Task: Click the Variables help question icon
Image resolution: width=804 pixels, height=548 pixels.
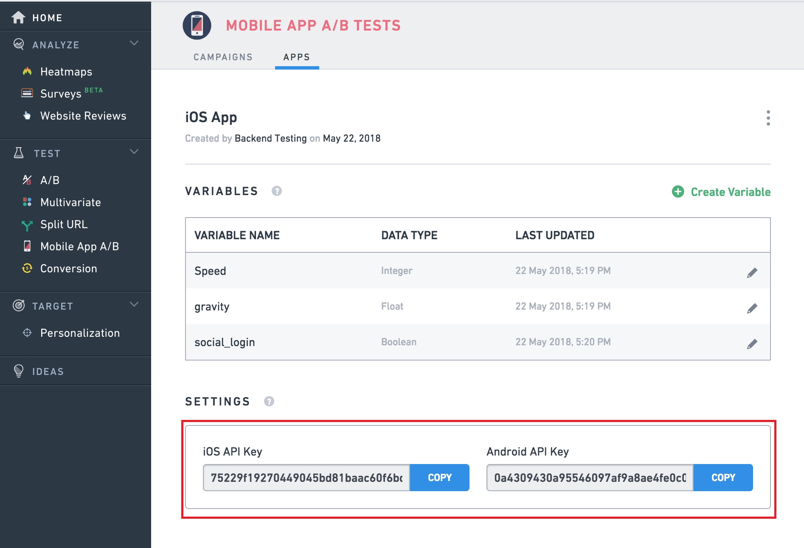Action: coord(277,191)
